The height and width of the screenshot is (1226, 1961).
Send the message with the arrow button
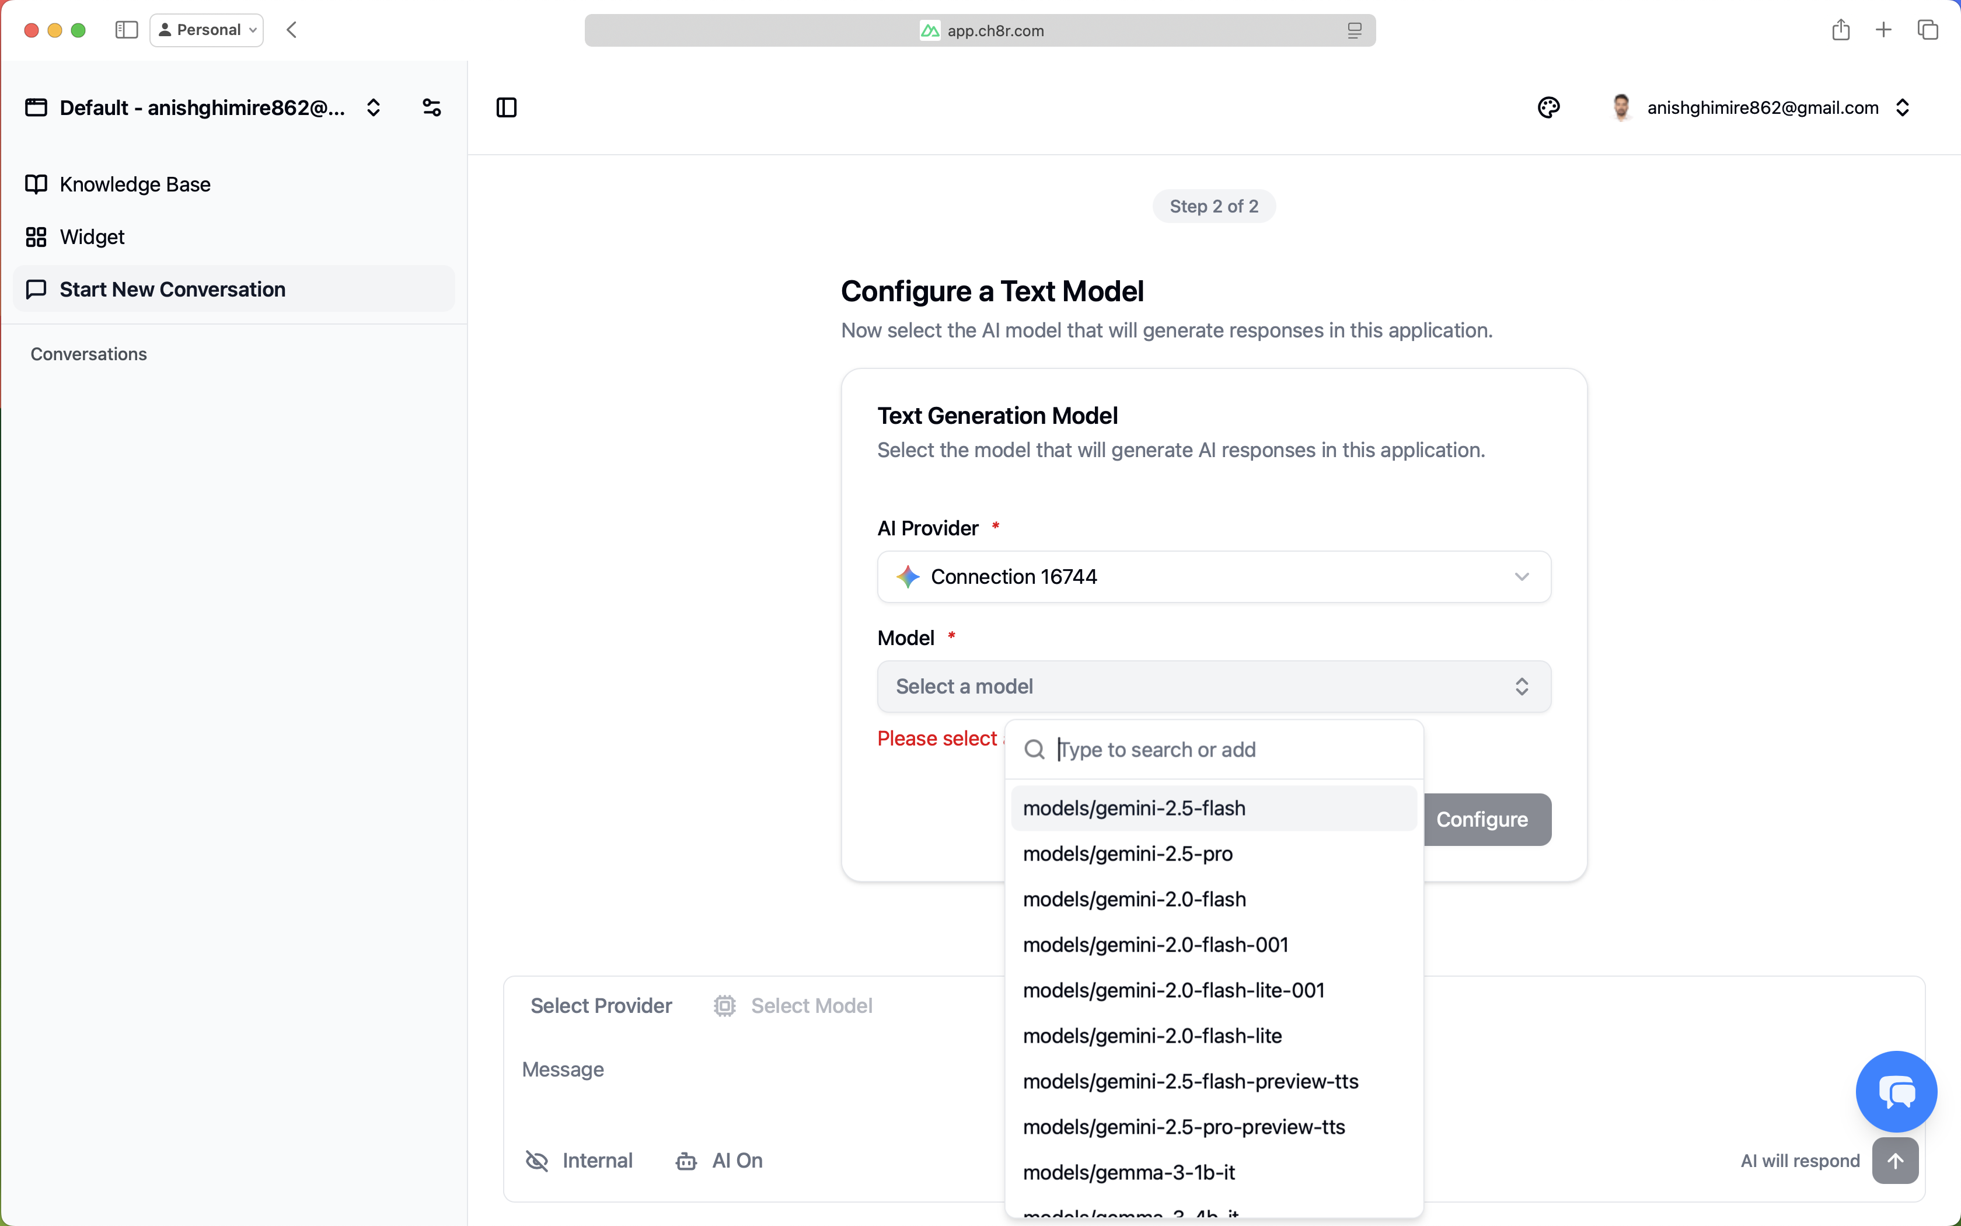(1897, 1161)
